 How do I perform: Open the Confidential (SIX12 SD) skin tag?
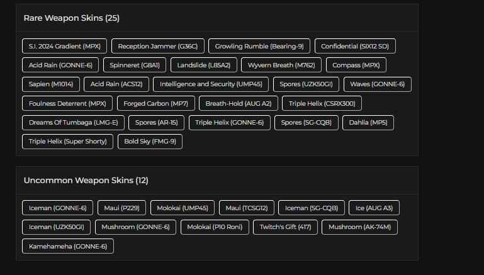point(355,46)
